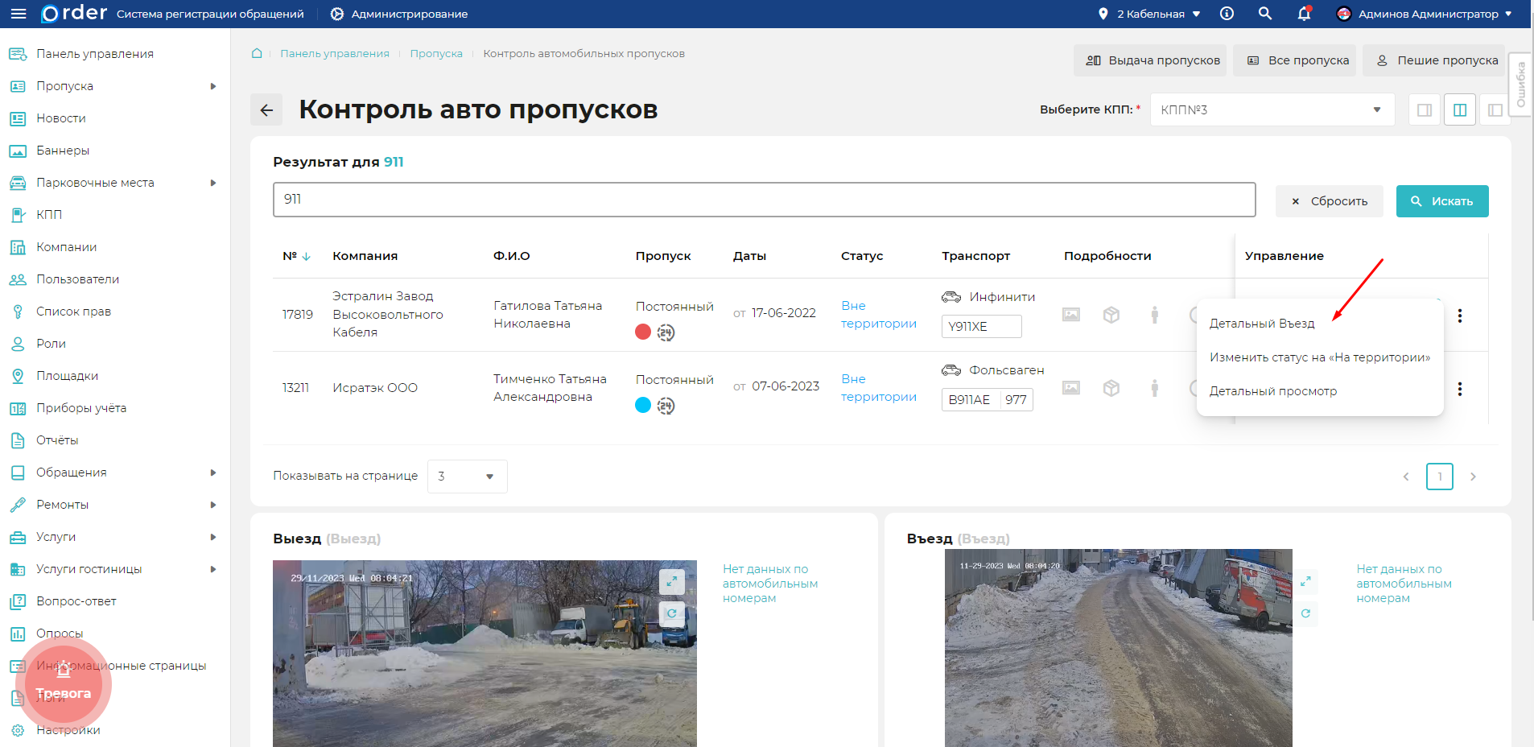1534x747 pixels.
Task: Toggle the active split-panel layout view
Action: click(1461, 109)
